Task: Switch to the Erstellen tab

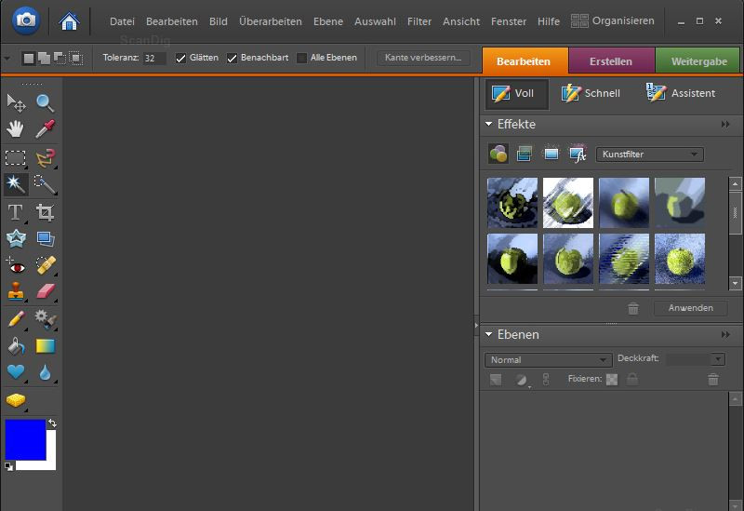Action: [611, 61]
